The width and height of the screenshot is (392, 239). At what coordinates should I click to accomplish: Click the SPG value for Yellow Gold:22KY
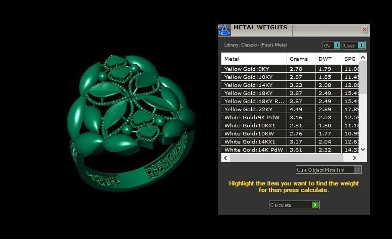point(351,109)
